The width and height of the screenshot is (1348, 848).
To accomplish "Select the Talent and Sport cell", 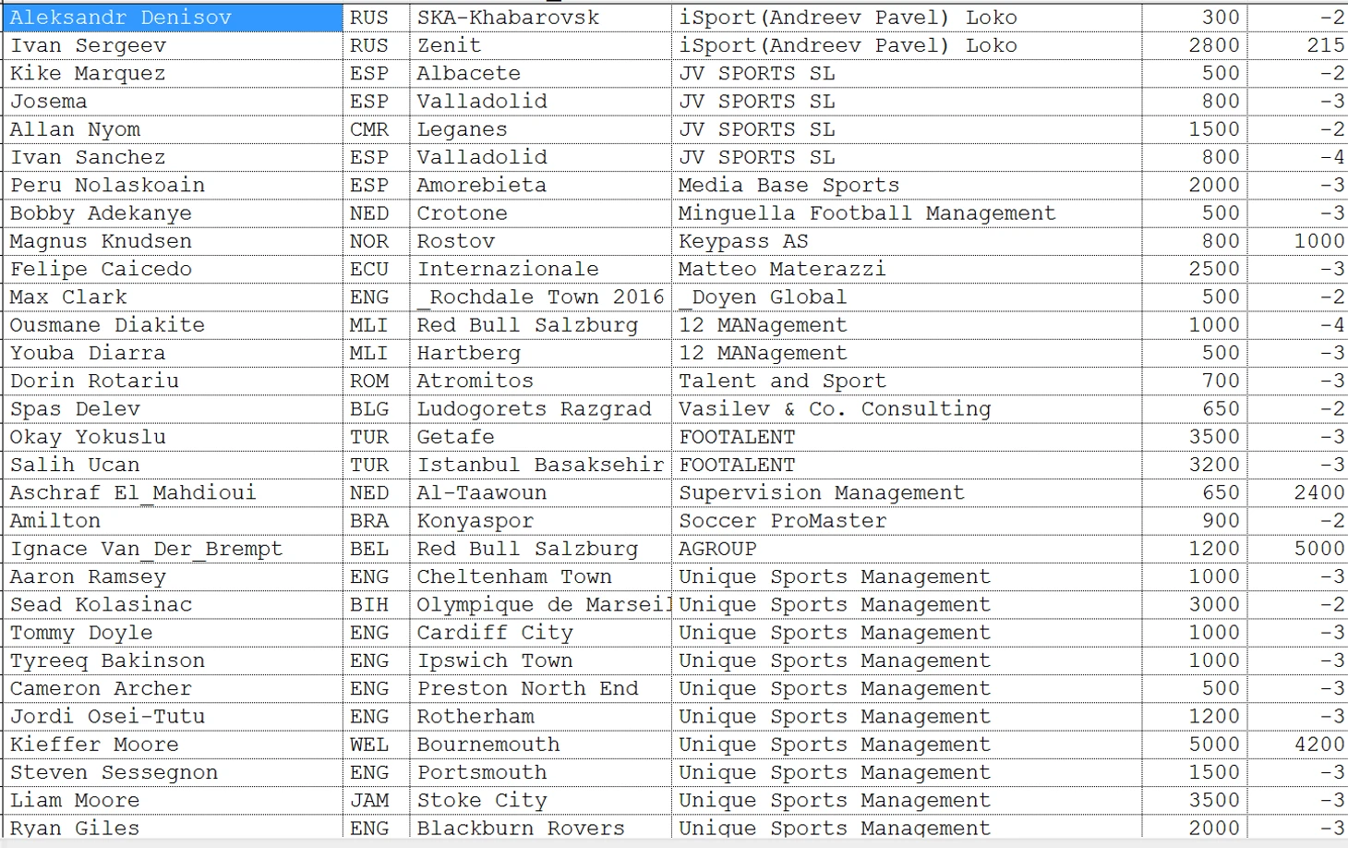I will [907, 381].
